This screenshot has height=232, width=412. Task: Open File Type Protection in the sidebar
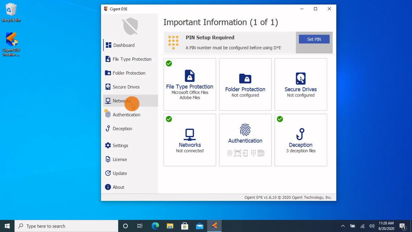[130, 59]
